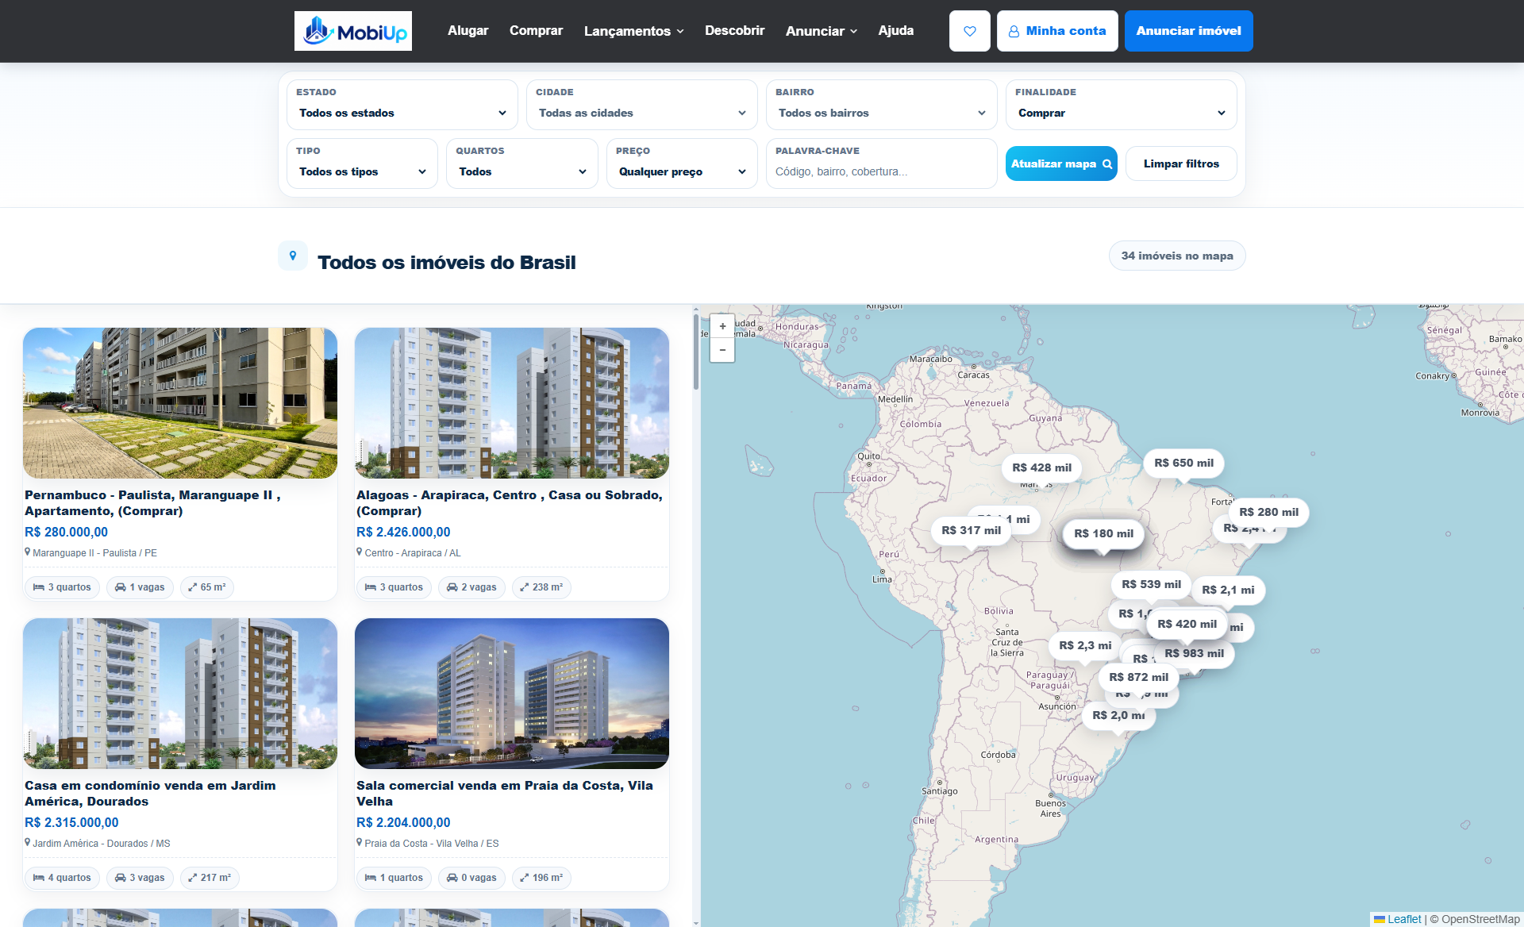Open Ajuda in the navigation
1524x927 pixels.
[x=895, y=30]
